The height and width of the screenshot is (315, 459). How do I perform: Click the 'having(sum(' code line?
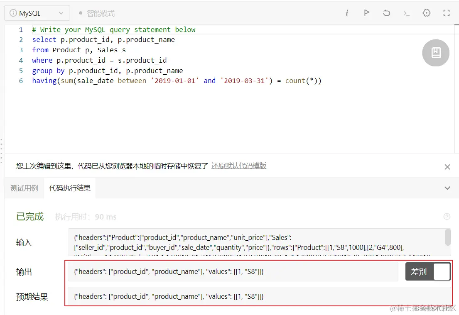click(x=177, y=81)
